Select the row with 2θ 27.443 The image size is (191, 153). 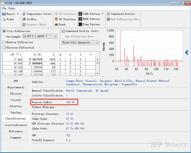pyautogui.click(x=49, y=59)
